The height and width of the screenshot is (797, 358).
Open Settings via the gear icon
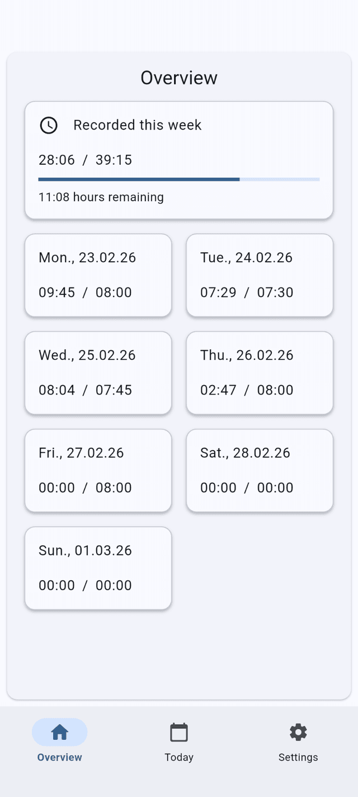[x=298, y=731]
